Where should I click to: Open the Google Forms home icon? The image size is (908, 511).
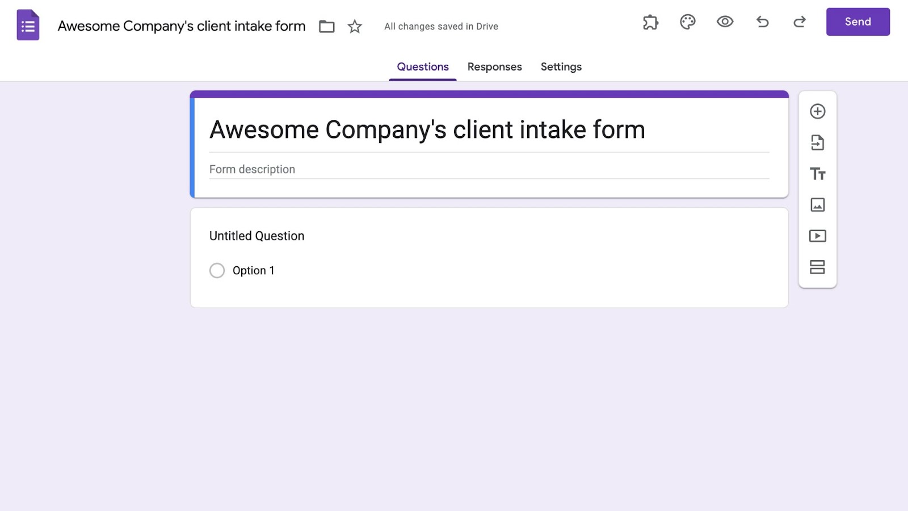tap(28, 26)
